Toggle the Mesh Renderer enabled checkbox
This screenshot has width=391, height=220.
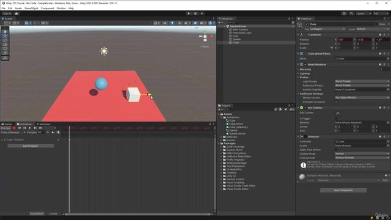305,65
